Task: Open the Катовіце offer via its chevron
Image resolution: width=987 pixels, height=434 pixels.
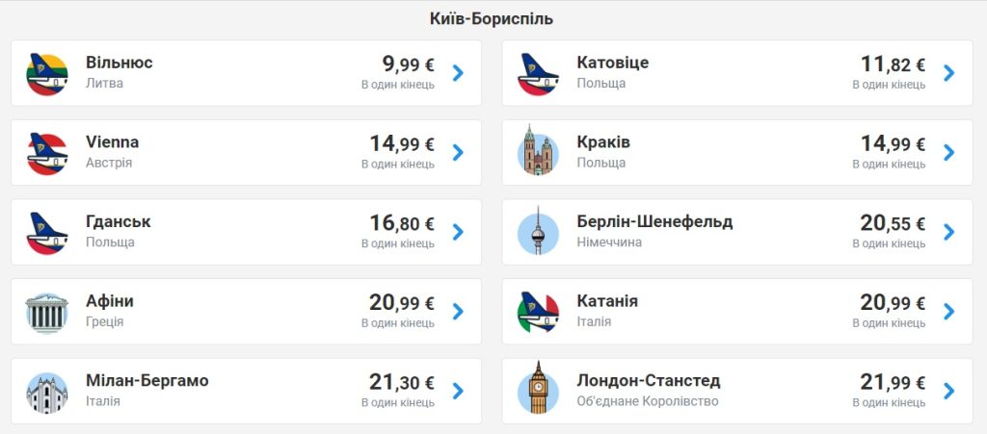Action: tap(948, 72)
